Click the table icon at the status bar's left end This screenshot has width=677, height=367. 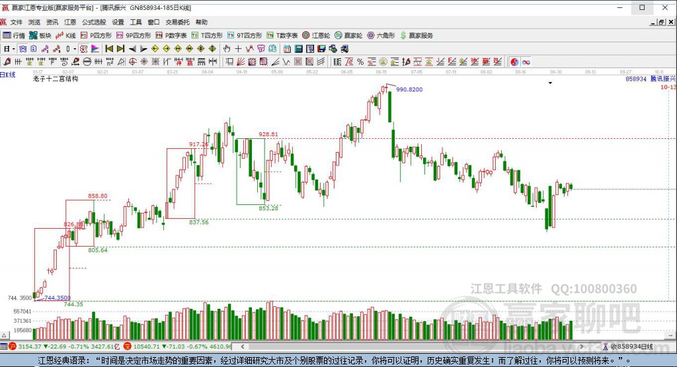tap(3, 347)
